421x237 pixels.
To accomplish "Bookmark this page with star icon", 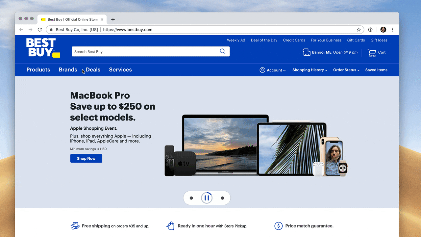I will pyautogui.click(x=359, y=30).
